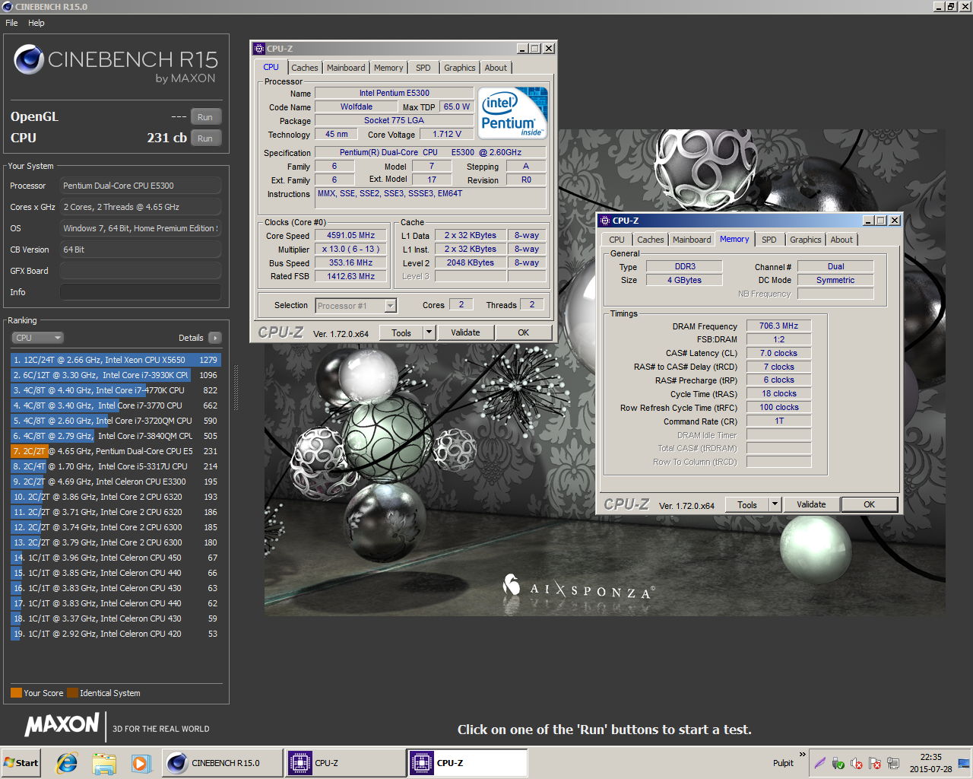The height and width of the screenshot is (779, 973).
Task: Click the DRAM Frequency 706.3 MHz value
Action: pos(778,326)
